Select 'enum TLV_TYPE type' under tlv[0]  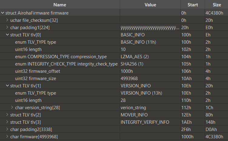click(x=36, y=42)
